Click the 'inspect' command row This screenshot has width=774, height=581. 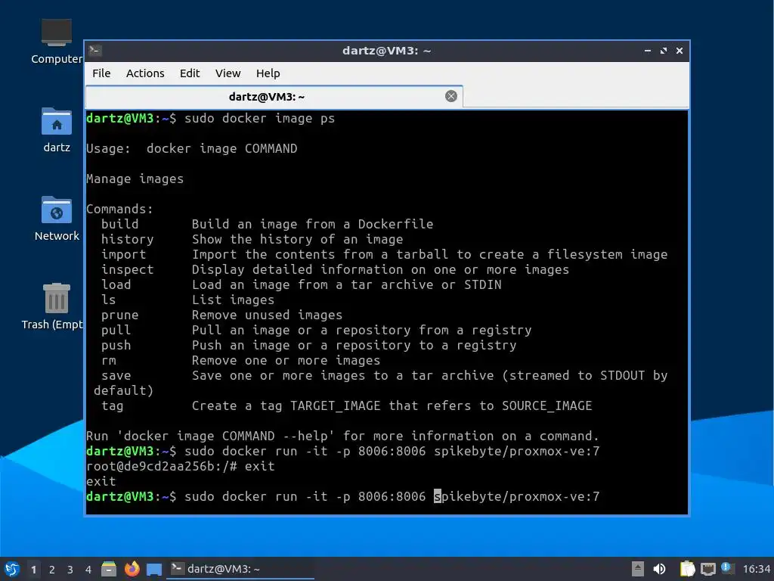[335, 270]
